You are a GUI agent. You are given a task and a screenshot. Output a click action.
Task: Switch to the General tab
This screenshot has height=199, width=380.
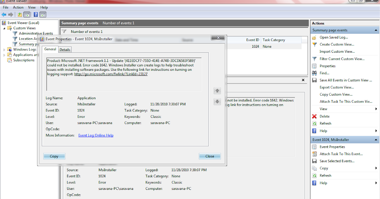click(50, 49)
